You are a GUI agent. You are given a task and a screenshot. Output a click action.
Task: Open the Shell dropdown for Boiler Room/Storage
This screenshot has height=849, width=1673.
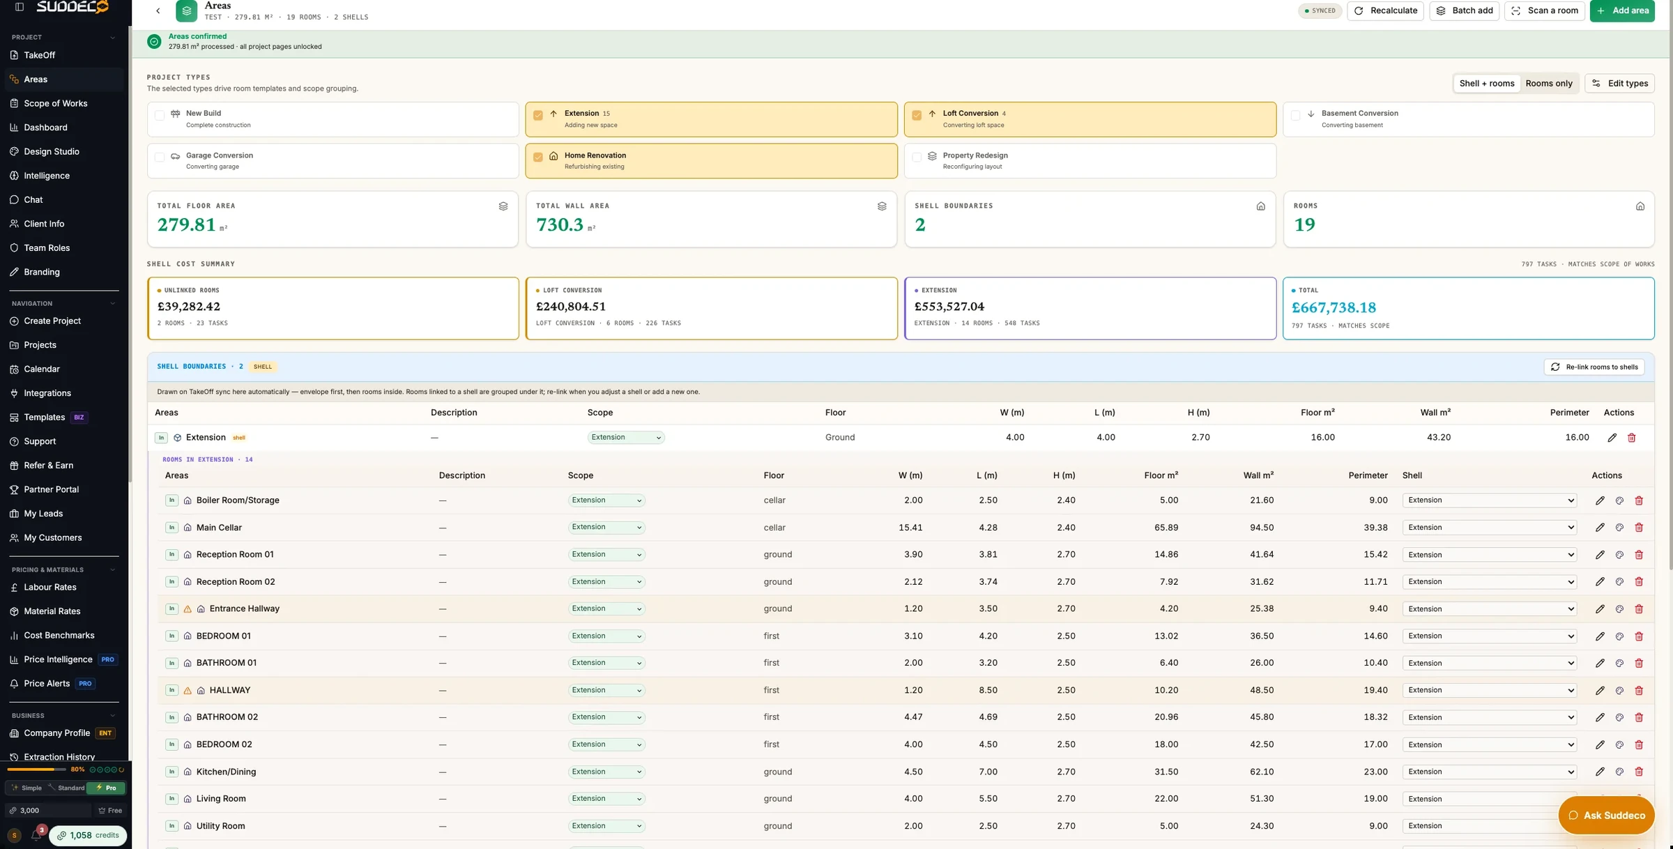click(1490, 500)
